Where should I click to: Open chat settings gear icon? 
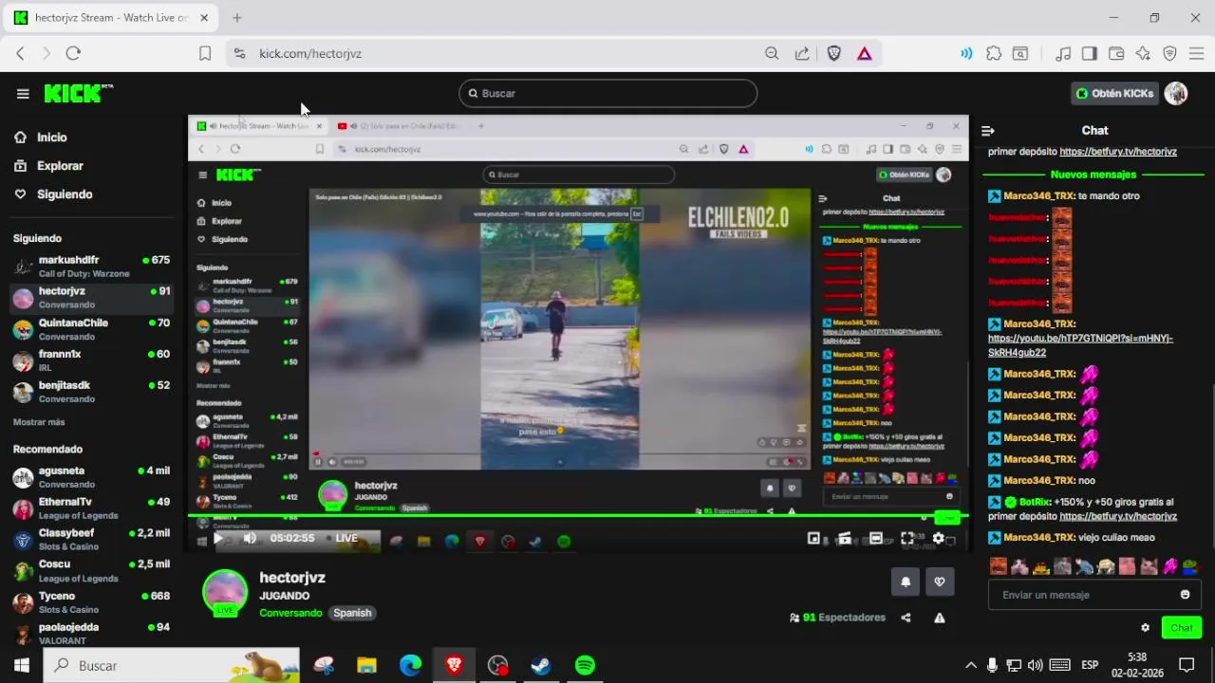coord(1146,628)
